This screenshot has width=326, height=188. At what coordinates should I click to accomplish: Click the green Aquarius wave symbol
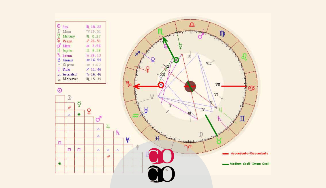pyautogui.click(x=135, y=115)
